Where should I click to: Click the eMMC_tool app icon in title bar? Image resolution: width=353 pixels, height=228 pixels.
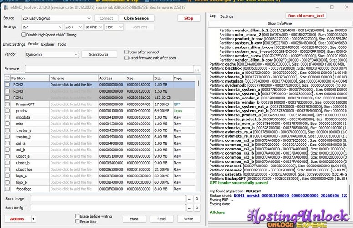pos(6,7)
